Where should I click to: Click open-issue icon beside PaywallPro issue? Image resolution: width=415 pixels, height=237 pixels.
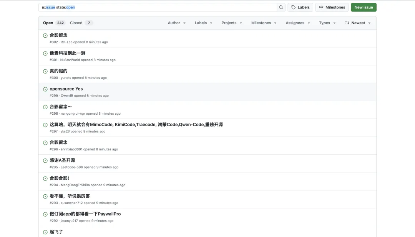click(x=45, y=214)
